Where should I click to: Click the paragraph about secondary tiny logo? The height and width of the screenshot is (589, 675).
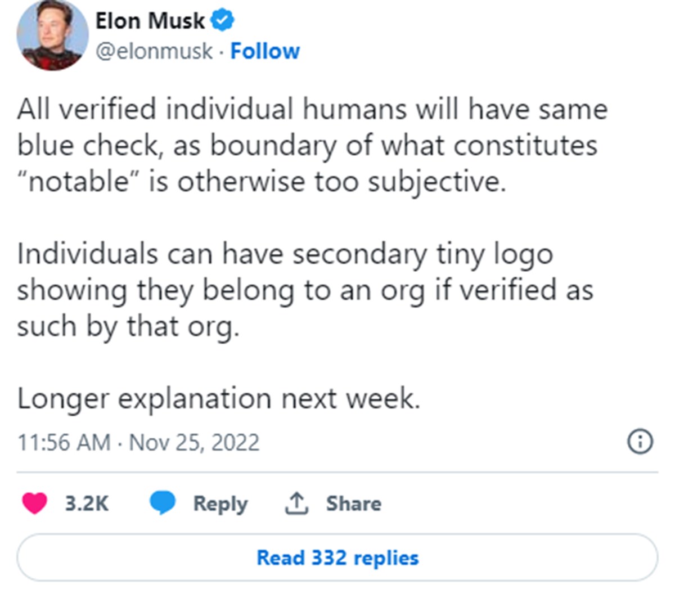point(305,290)
